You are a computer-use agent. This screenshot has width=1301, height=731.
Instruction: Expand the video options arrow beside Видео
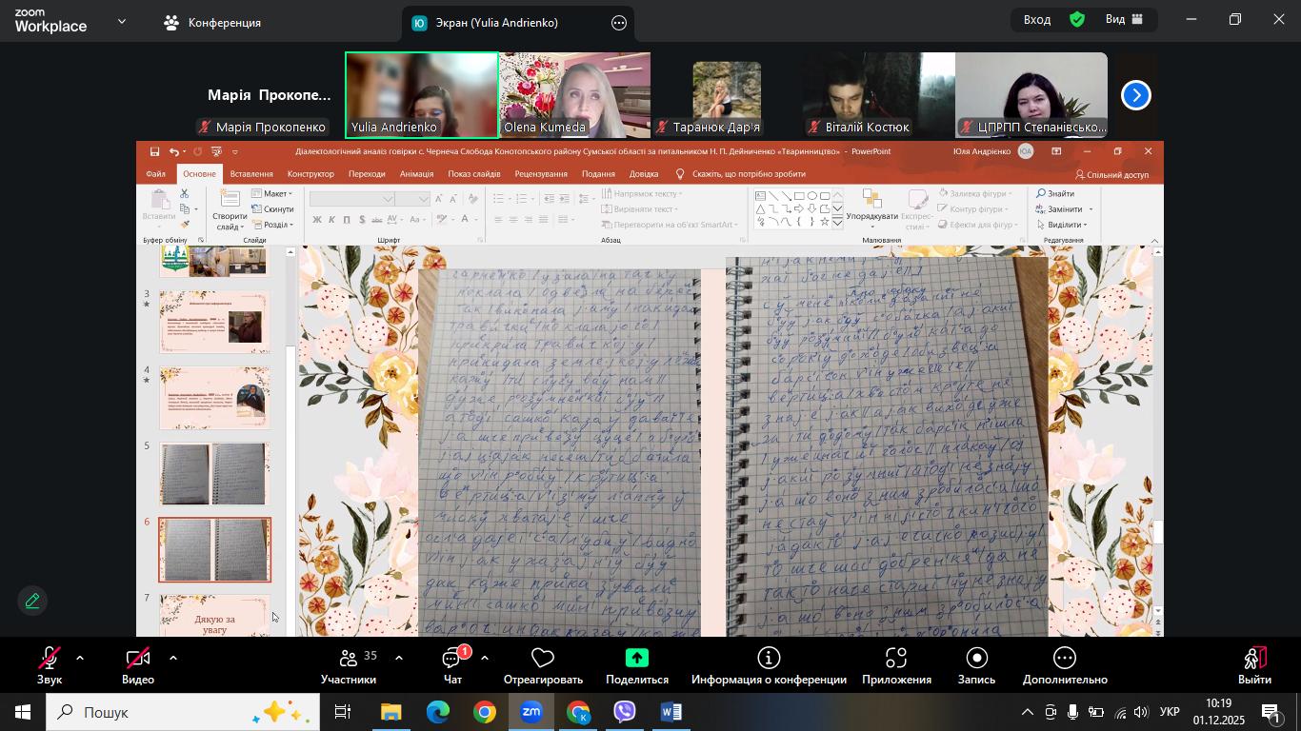172,658
